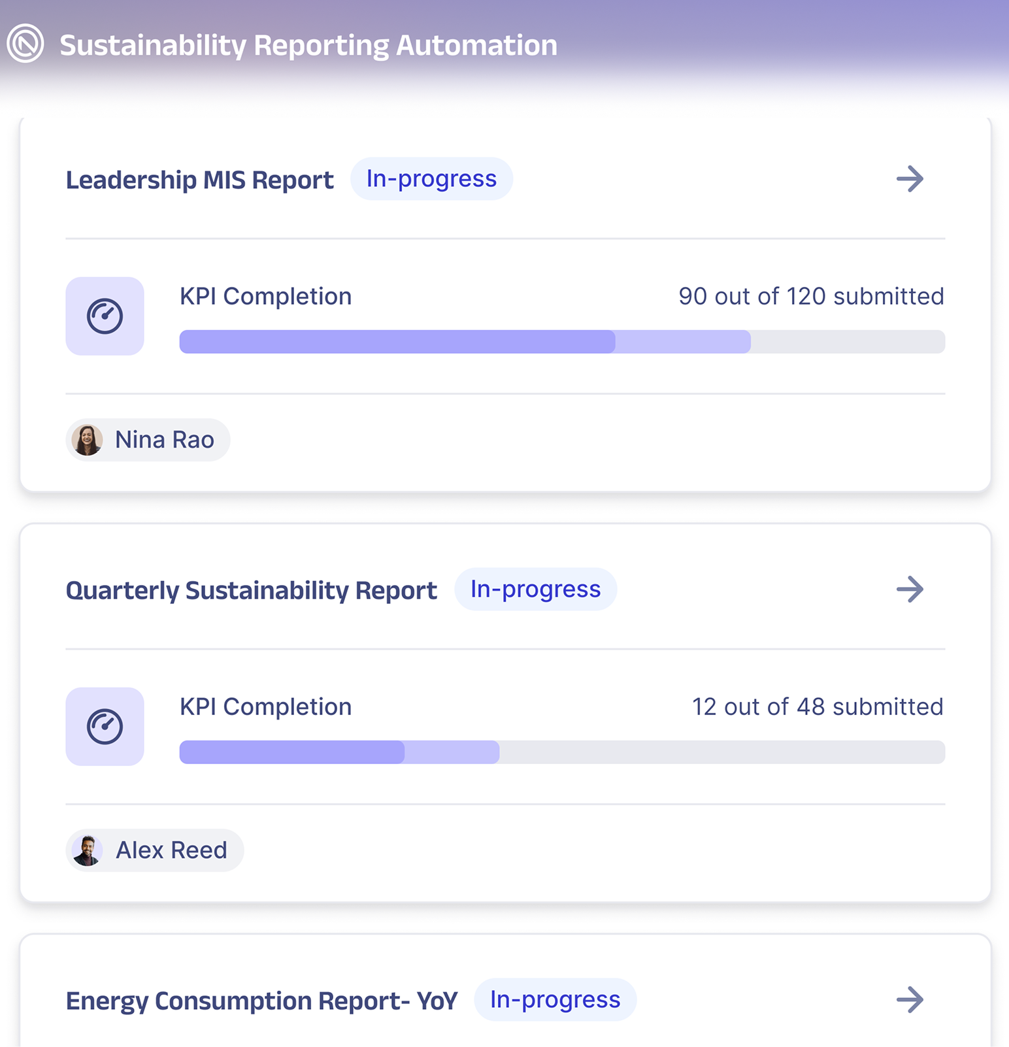This screenshot has width=1009, height=1047.
Task: Click In-progress badge on Quarterly Sustainability Report
Action: 536,589
